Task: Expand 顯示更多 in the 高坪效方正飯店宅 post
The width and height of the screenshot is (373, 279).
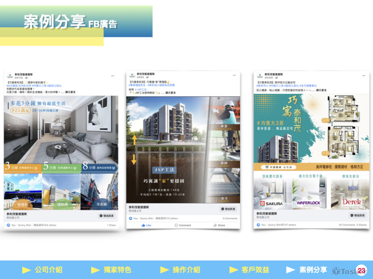Action: [321, 90]
